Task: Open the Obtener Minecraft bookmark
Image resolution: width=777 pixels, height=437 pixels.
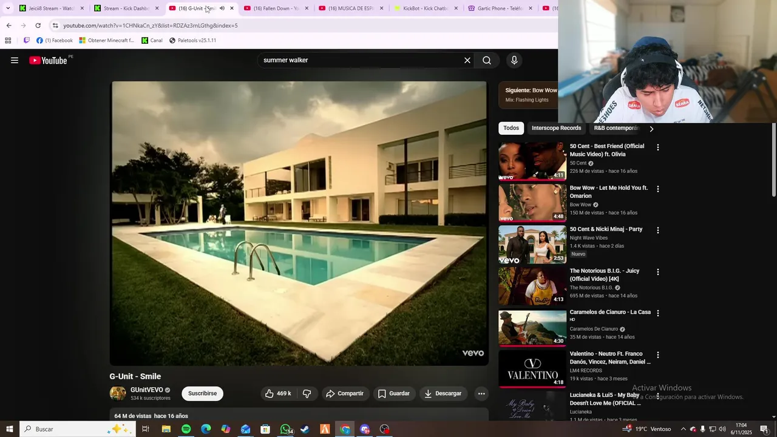Action: tap(106, 41)
